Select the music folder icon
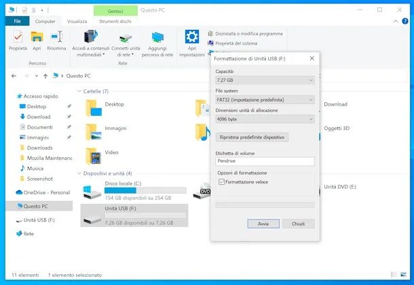The image size is (414, 285). click(203, 132)
